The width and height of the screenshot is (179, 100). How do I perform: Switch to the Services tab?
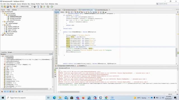click(15, 10)
